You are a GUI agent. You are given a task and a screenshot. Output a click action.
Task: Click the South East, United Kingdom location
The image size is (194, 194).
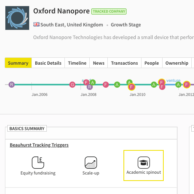point(72,24)
